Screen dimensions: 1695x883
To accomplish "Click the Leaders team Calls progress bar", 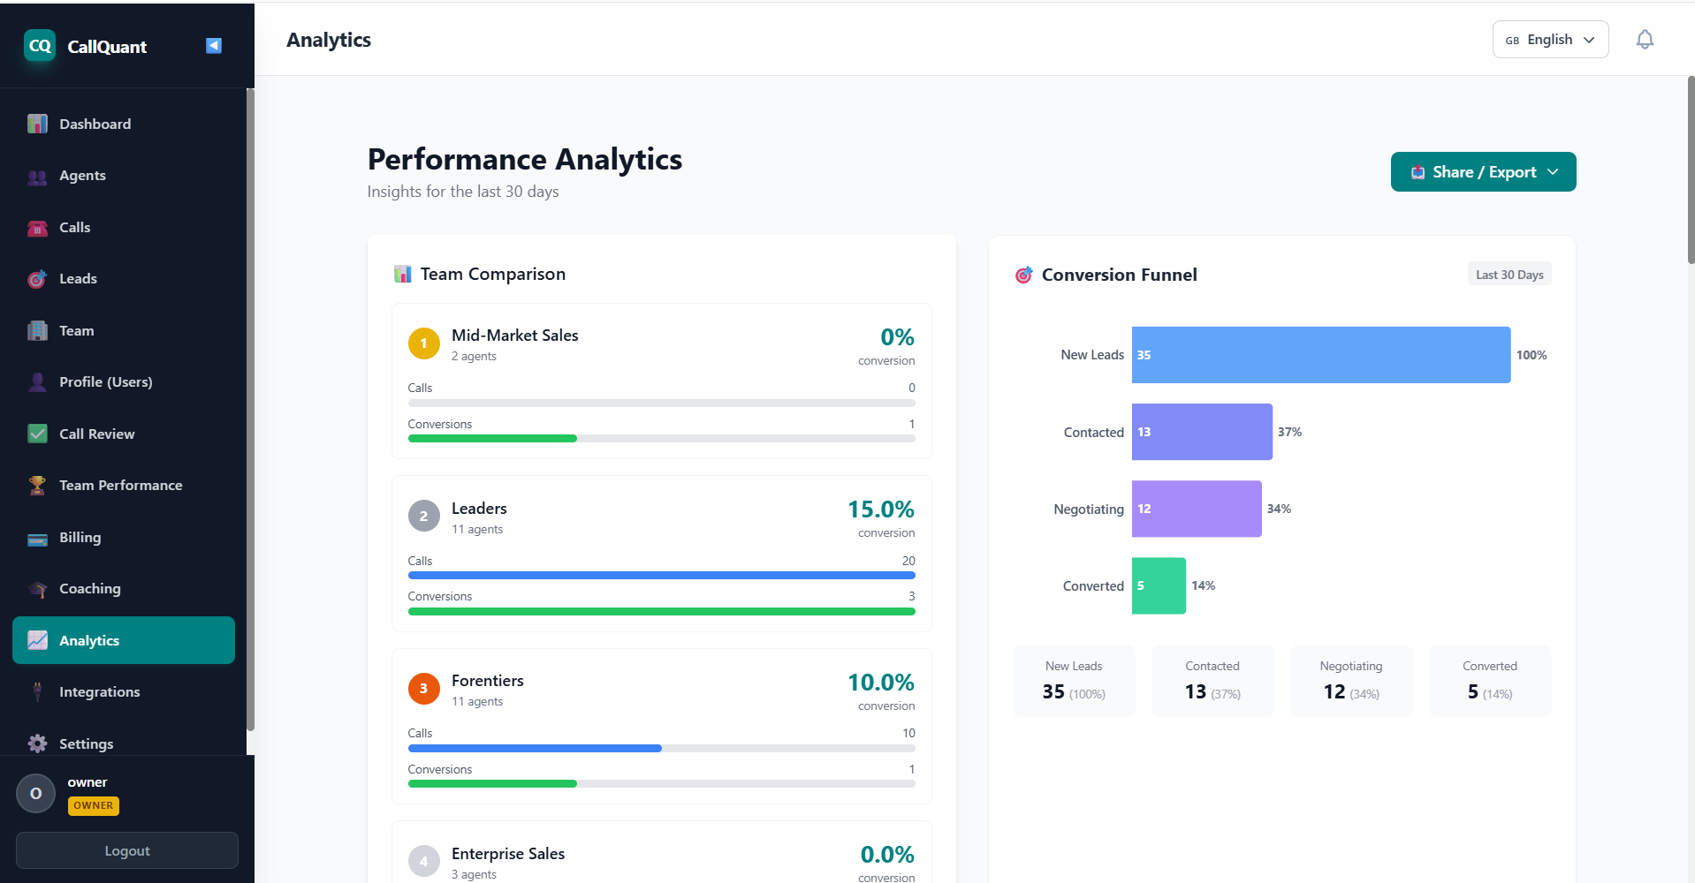I will [x=661, y=575].
